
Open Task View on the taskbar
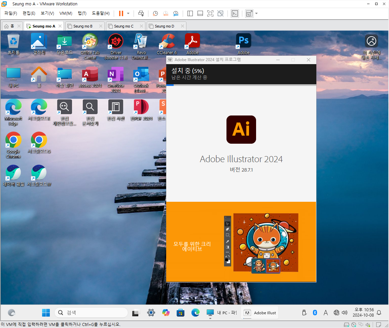[136, 313]
